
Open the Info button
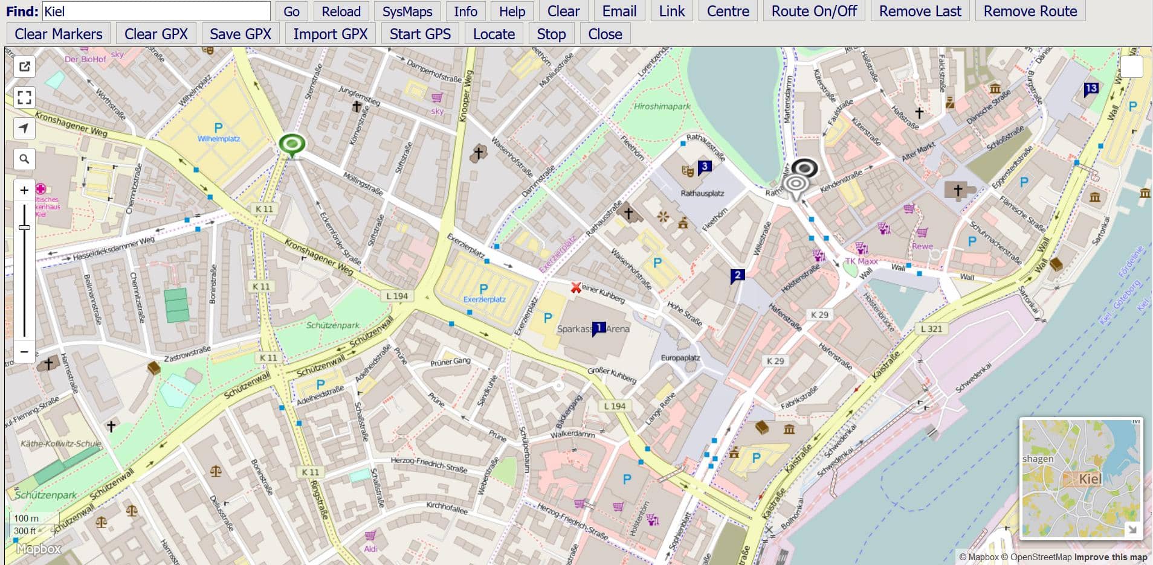click(465, 11)
